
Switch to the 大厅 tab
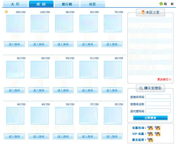pos(15,4)
